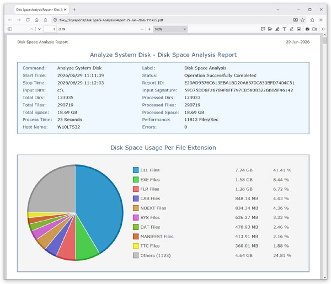This screenshot has height=284, width=331.
Task: Click the page number input field
Action: tap(50, 29)
